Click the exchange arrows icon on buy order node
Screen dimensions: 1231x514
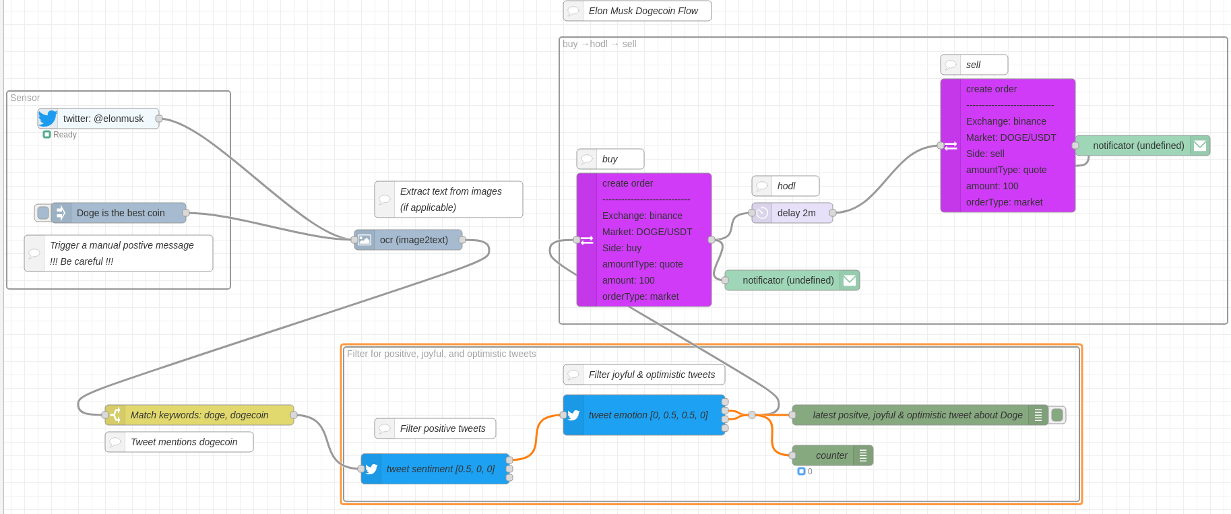587,240
